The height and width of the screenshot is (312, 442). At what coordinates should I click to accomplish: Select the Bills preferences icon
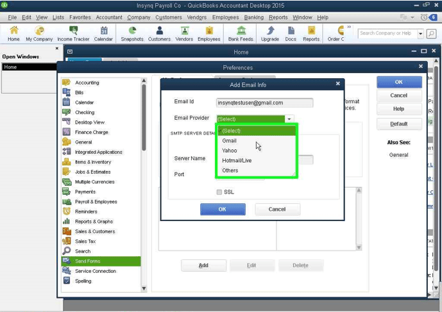pos(67,92)
